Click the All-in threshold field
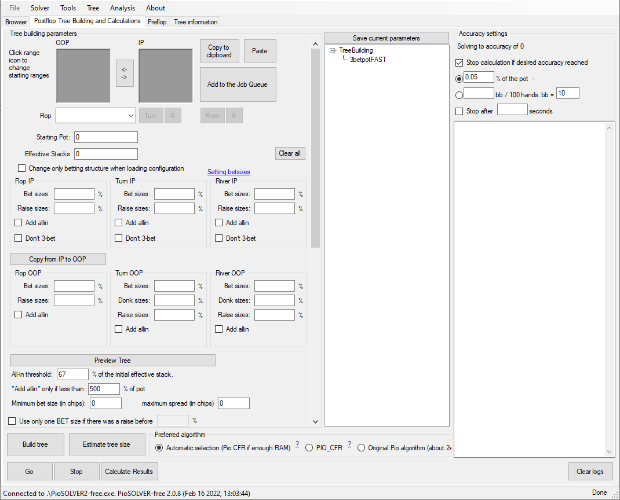 [x=73, y=374]
